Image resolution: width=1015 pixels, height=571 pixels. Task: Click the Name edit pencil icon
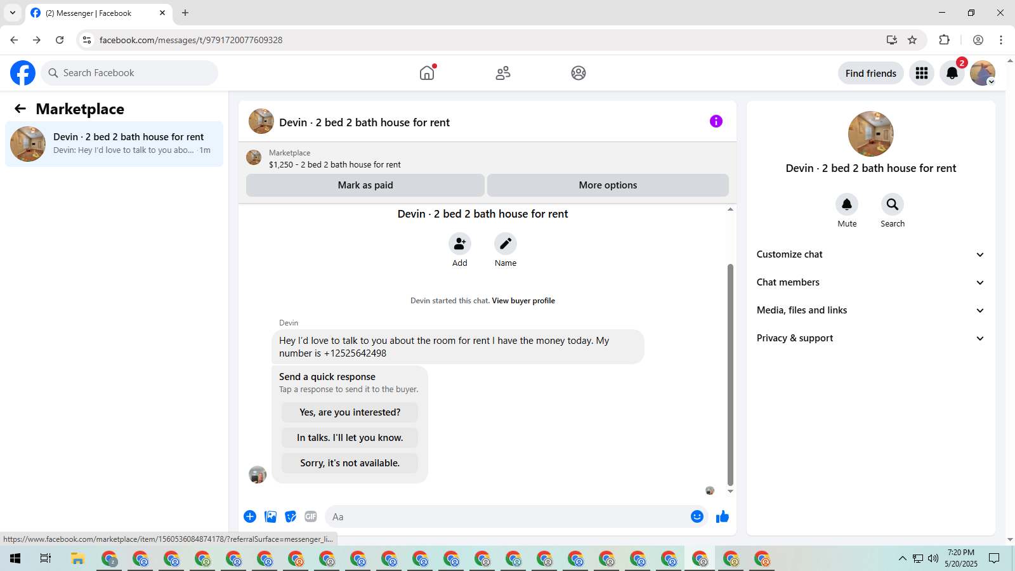[506, 244]
